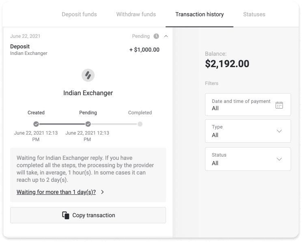This screenshot has height=242, width=302.
Task: Click the calendar icon in date filter
Action: [x=279, y=105]
